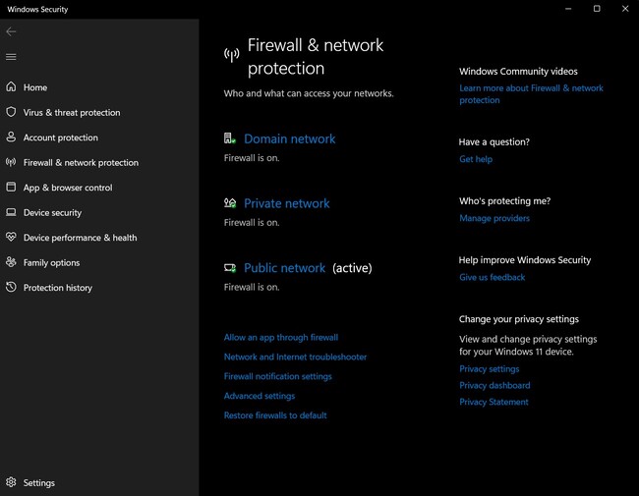Image resolution: width=639 pixels, height=496 pixels.
Task: Click Manage providers link
Action: (494, 218)
